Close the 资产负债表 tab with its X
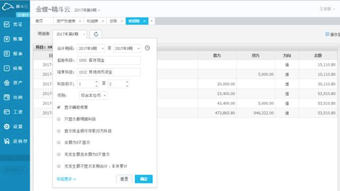The width and height of the screenshot is (340, 191). click(x=80, y=21)
